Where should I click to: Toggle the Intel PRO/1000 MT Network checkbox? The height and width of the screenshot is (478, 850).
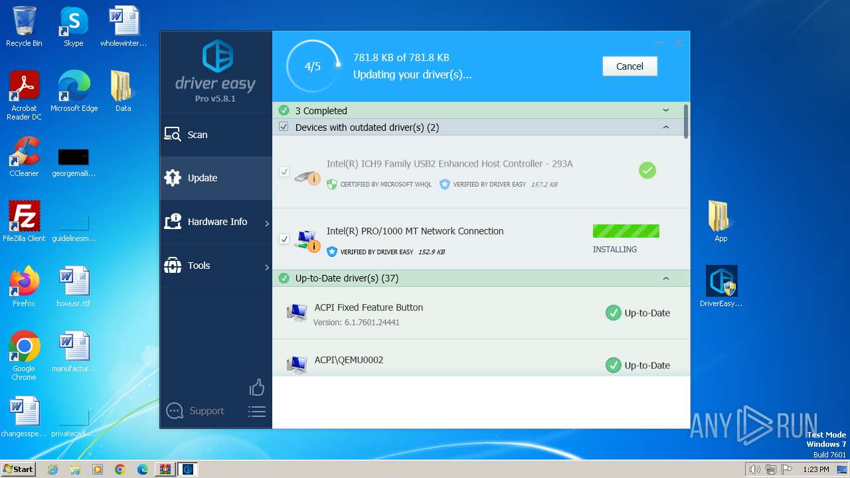pos(284,239)
